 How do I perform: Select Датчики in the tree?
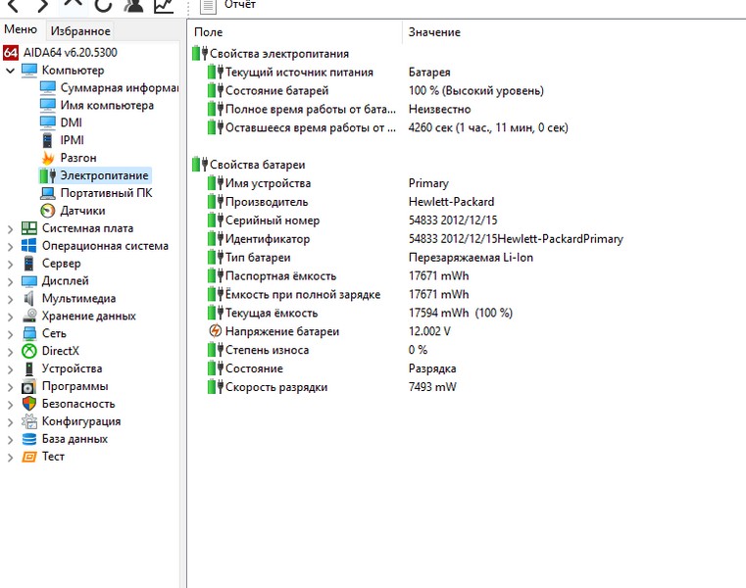[x=82, y=211]
